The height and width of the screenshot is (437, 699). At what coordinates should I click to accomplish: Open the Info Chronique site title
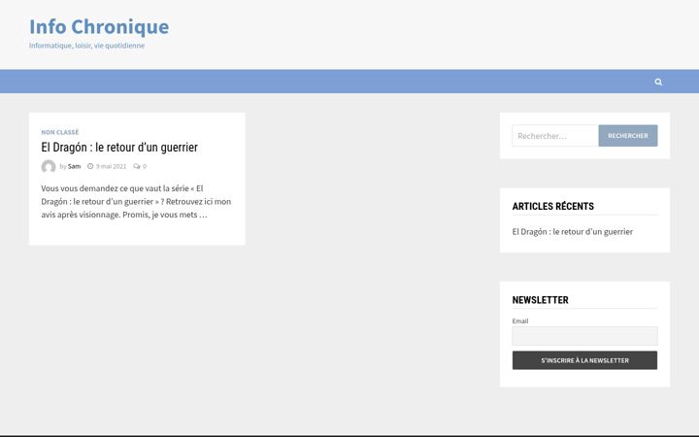pyautogui.click(x=99, y=27)
